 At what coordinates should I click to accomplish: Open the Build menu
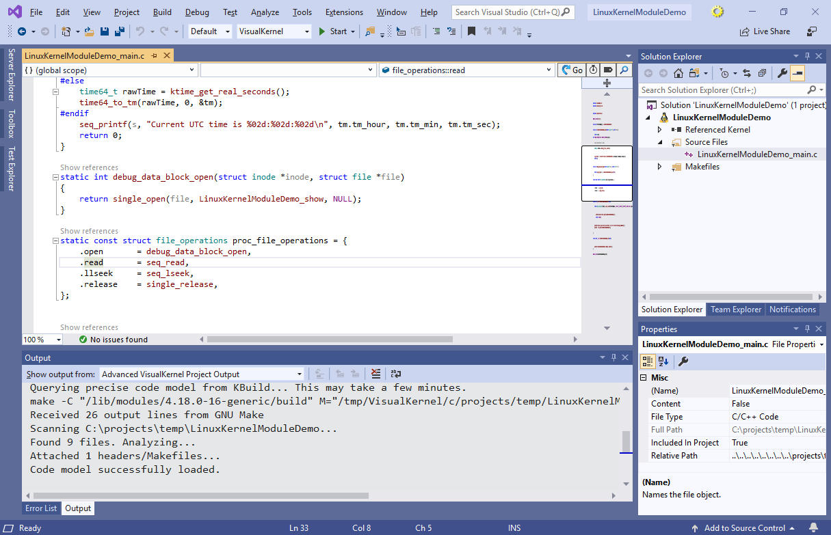click(x=162, y=12)
